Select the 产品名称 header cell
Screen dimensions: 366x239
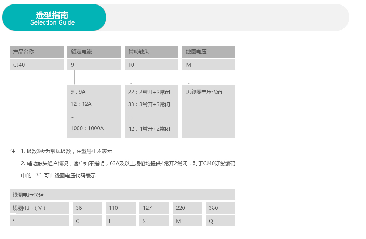point(37,52)
